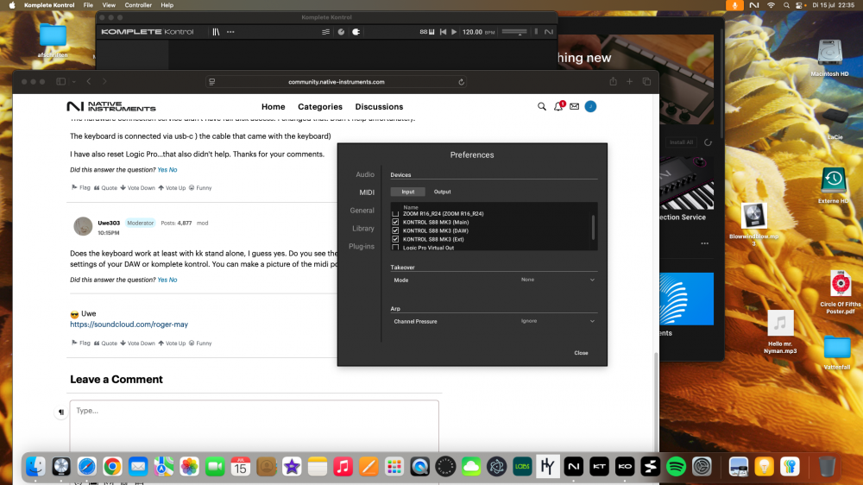Click the Safari address bar
Screen dimensions: 863x485
point(337,82)
